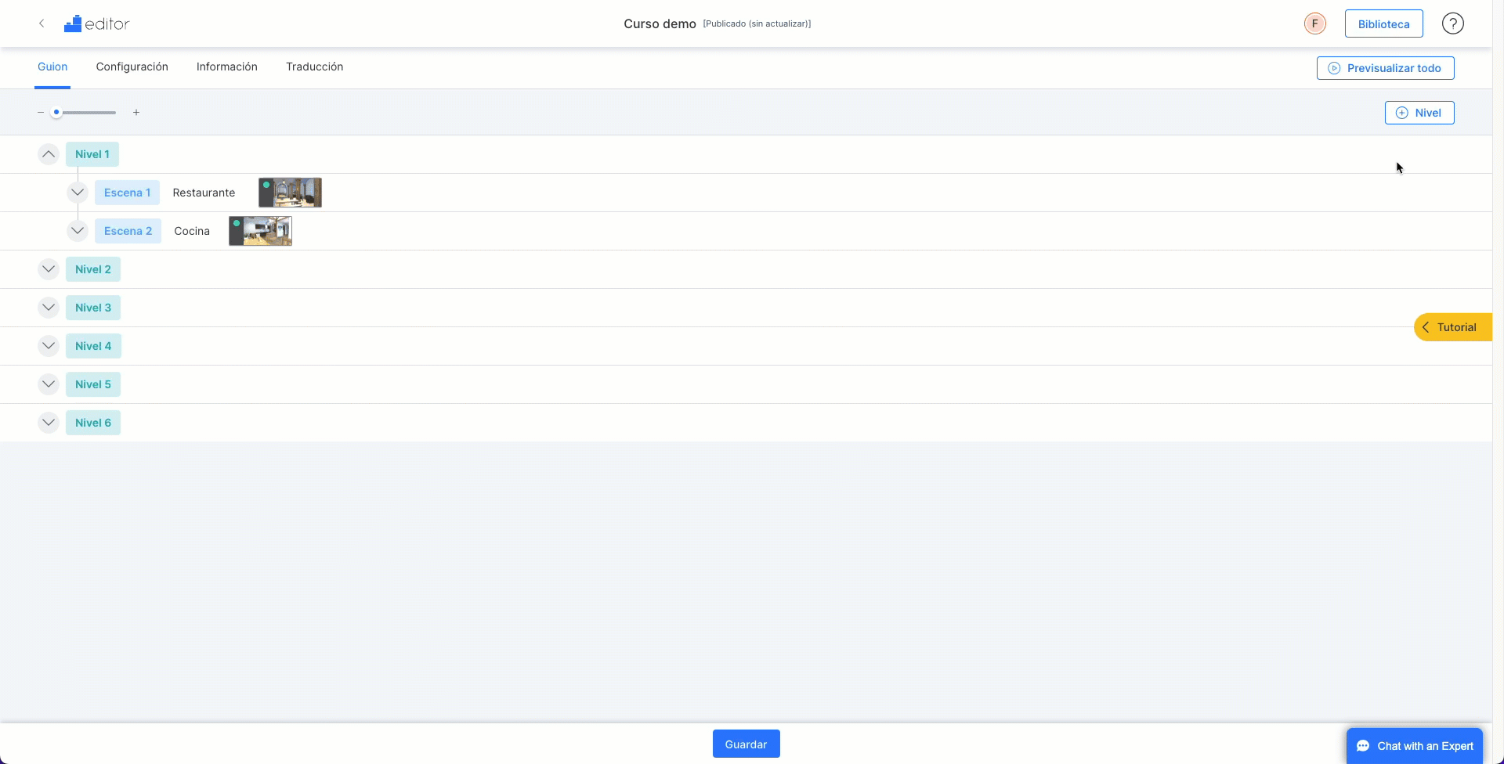Switch to the Configuración tab
The height and width of the screenshot is (764, 1504).
point(132,67)
